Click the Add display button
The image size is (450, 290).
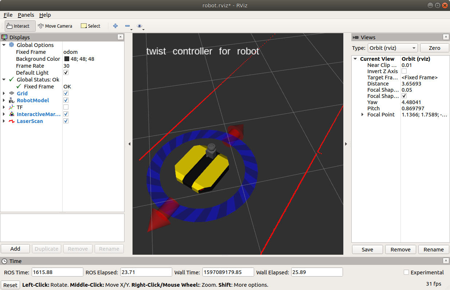pos(15,249)
